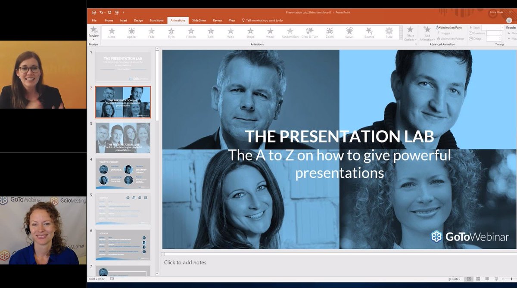Apply the Zoom animation effect
The width and height of the screenshot is (517, 288).
(330, 33)
